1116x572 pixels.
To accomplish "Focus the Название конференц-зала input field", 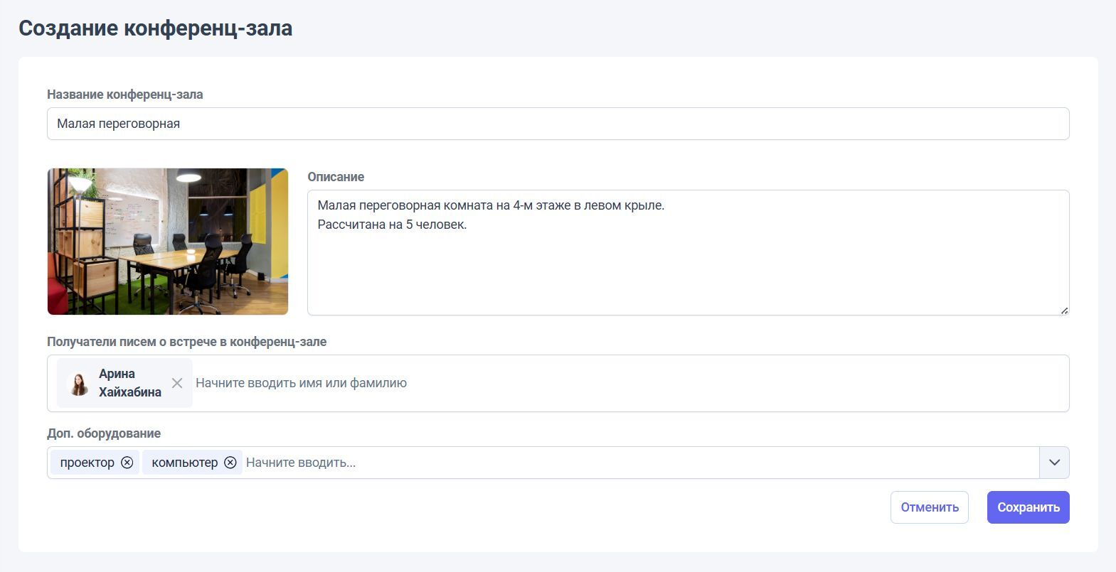I will tap(558, 124).
